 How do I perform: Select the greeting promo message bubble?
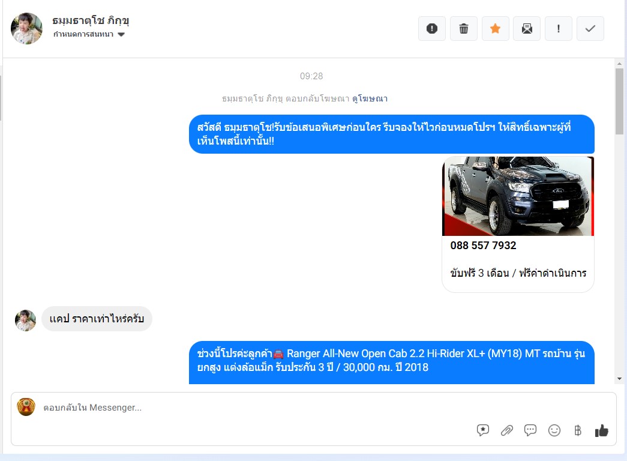(x=391, y=134)
